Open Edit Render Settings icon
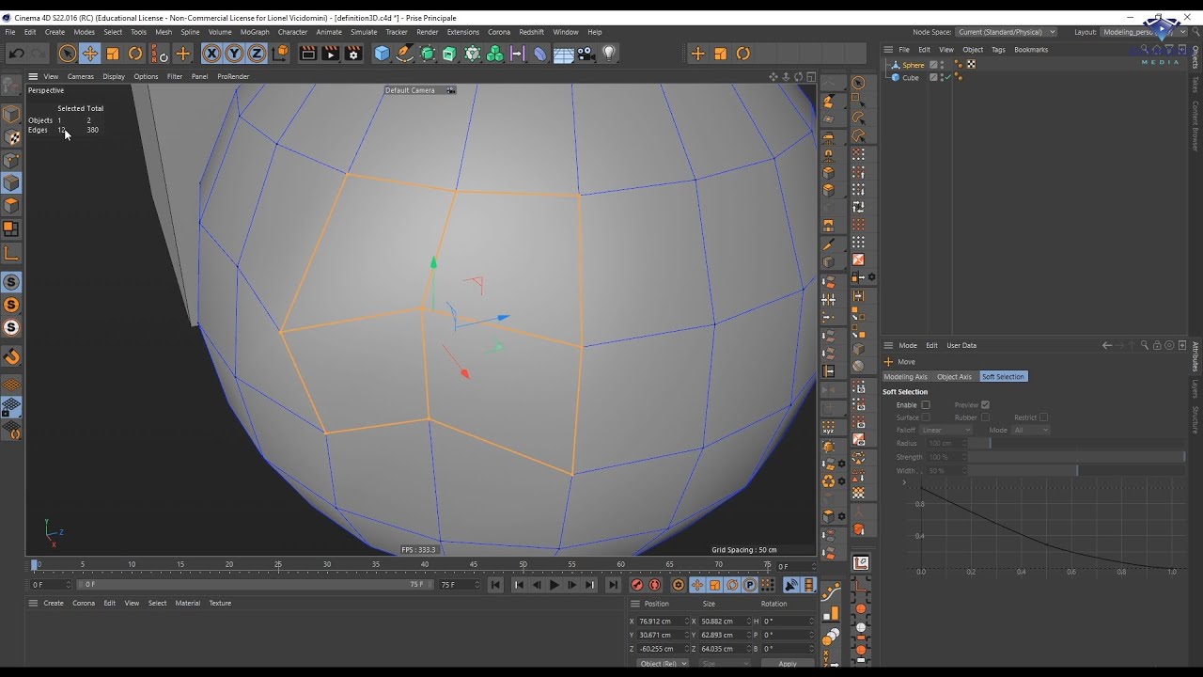The image size is (1203, 677). pyautogui.click(x=353, y=54)
